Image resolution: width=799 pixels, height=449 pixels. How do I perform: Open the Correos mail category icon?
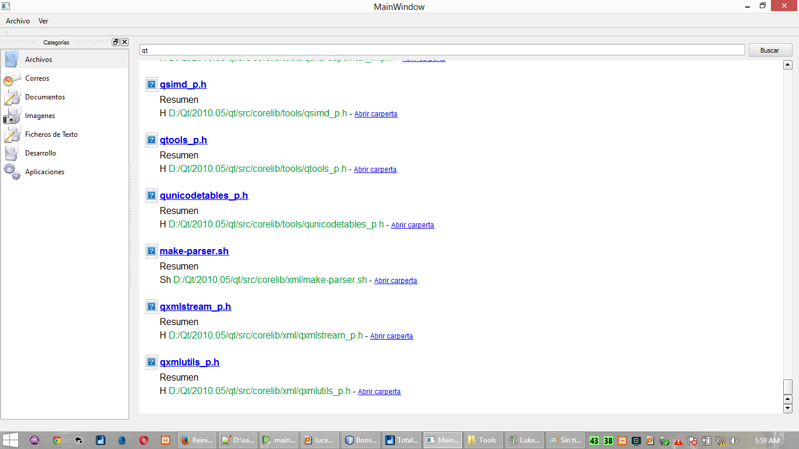click(12, 78)
